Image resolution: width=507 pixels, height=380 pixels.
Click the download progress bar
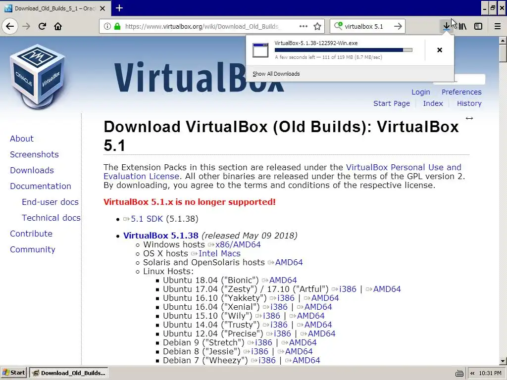(x=344, y=50)
